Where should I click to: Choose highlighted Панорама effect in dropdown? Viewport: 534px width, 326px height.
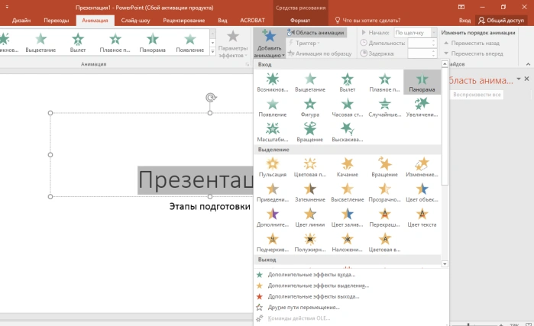coord(422,82)
